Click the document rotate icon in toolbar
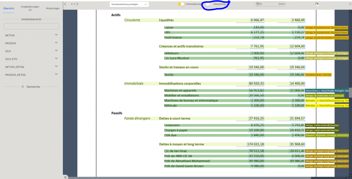352x179 pixels. coord(317,4)
